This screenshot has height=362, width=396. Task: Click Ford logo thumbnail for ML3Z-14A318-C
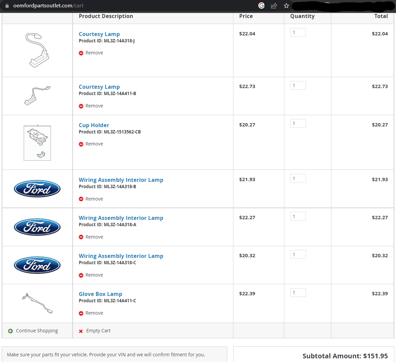[37, 265]
